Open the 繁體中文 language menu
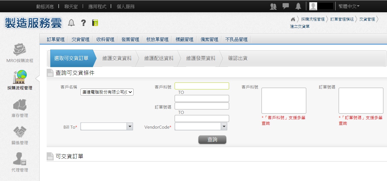 pos(349,6)
